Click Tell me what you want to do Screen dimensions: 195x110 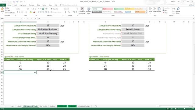click(x=69, y=5)
